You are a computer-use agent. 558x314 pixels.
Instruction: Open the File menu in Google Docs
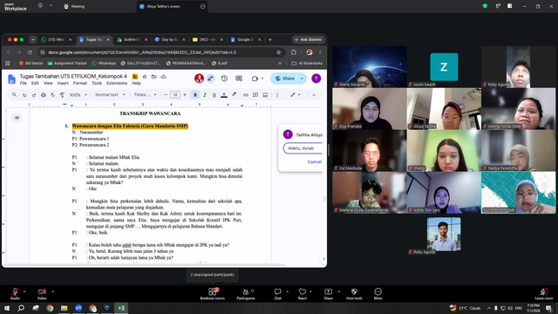click(24, 83)
